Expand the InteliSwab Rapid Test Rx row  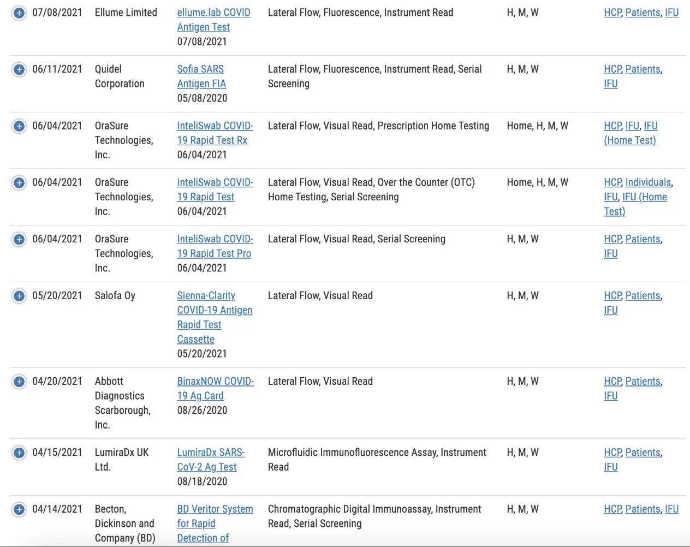coord(19,126)
